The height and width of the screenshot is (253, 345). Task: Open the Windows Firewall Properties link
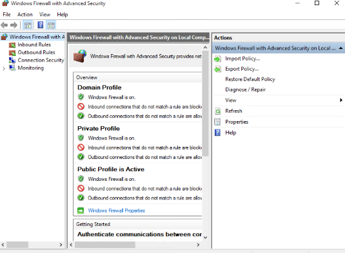pos(116,211)
